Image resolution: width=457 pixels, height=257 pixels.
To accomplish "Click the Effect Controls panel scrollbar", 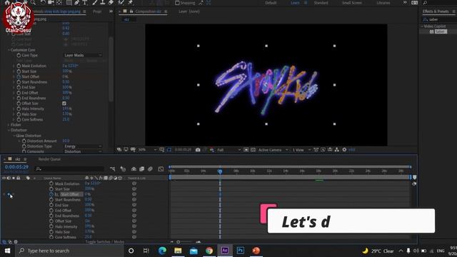I will point(111,69).
